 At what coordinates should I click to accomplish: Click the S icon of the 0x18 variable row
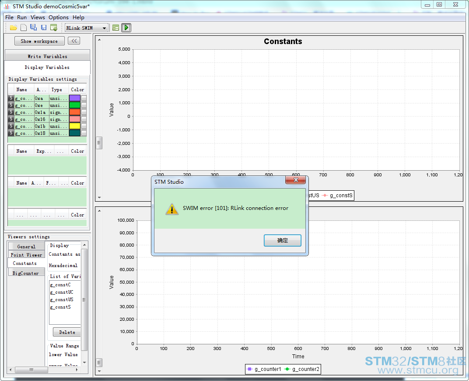point(11,133)
